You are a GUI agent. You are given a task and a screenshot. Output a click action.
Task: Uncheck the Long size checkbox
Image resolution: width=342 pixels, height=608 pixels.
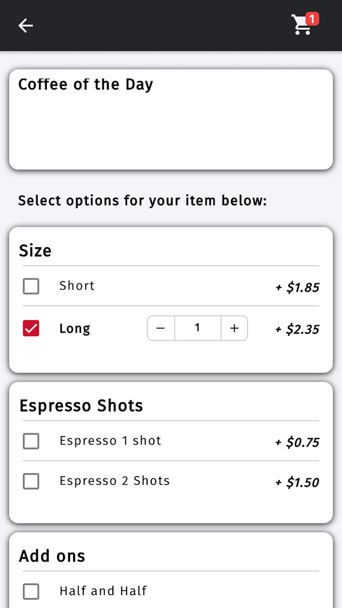click(31, 328)
